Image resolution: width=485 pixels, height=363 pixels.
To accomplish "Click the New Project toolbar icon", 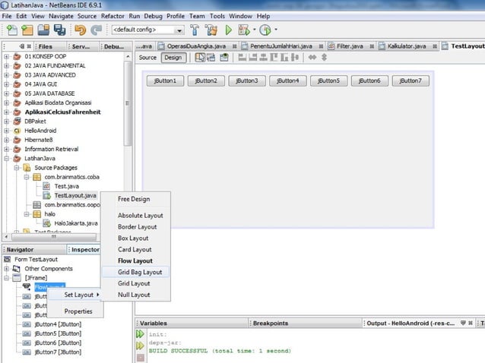I will click(28, 30).
